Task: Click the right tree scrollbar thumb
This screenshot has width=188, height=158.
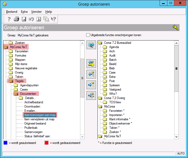Action: (176, 69)
